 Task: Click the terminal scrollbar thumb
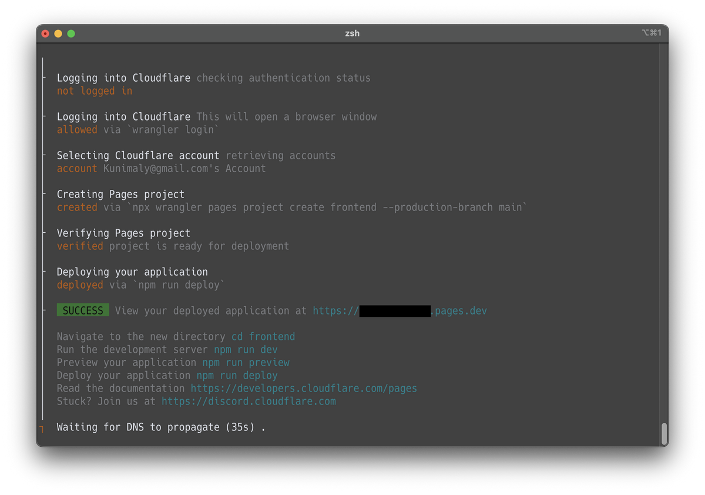tap(664, 434)
